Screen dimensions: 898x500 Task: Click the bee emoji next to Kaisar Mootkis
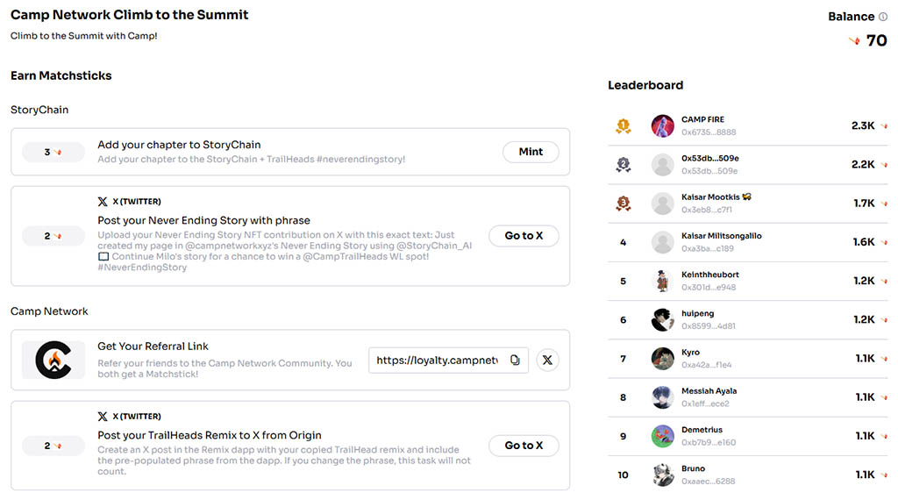747,196
